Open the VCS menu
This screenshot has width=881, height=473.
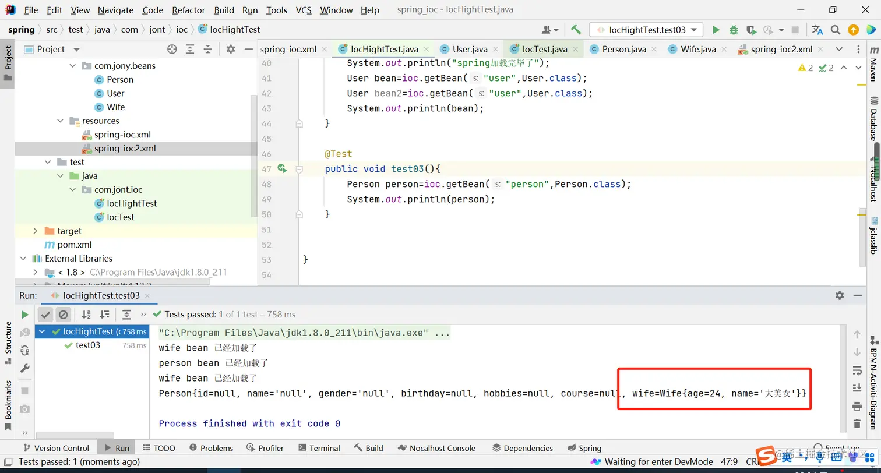[x=303, y=10]
